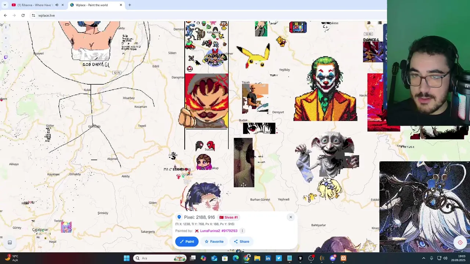The height and width of the screenshot is (264, 470).
Task: Open Microsoft Edge from the taskbar
Action: point(236,258)
